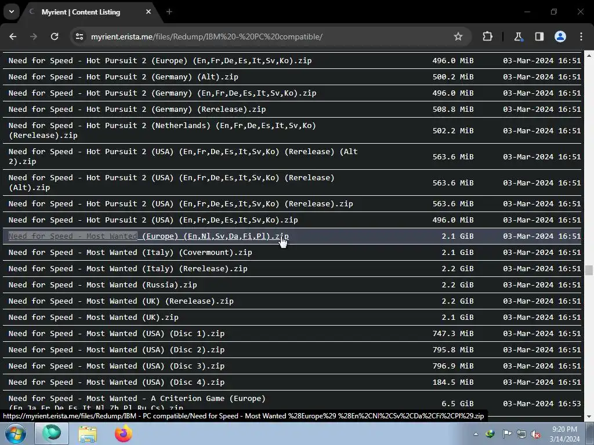Click the 747.3 MiB size value
The height and width of the screenshot is (445, 594).
click(x=453, y=334)
